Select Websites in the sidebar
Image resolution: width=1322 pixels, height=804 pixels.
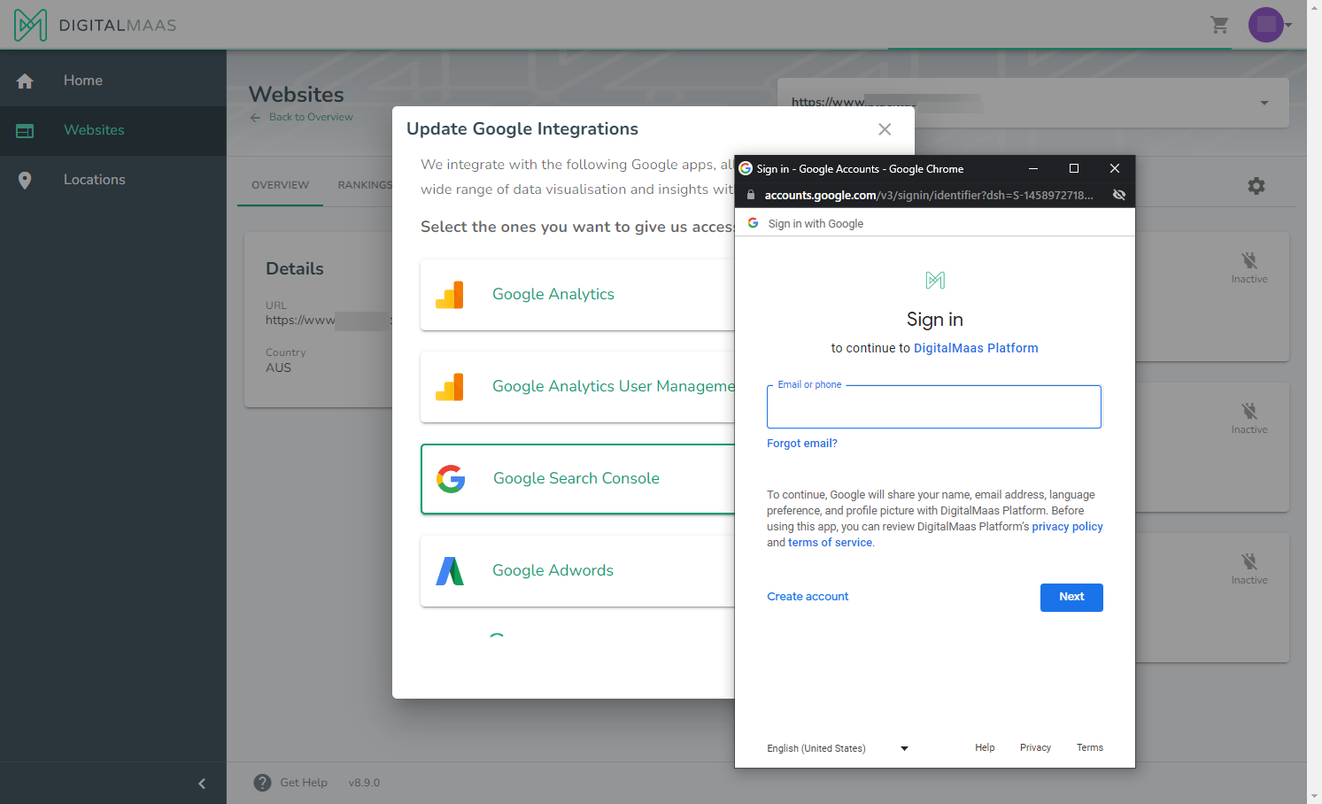pos(113,130)
